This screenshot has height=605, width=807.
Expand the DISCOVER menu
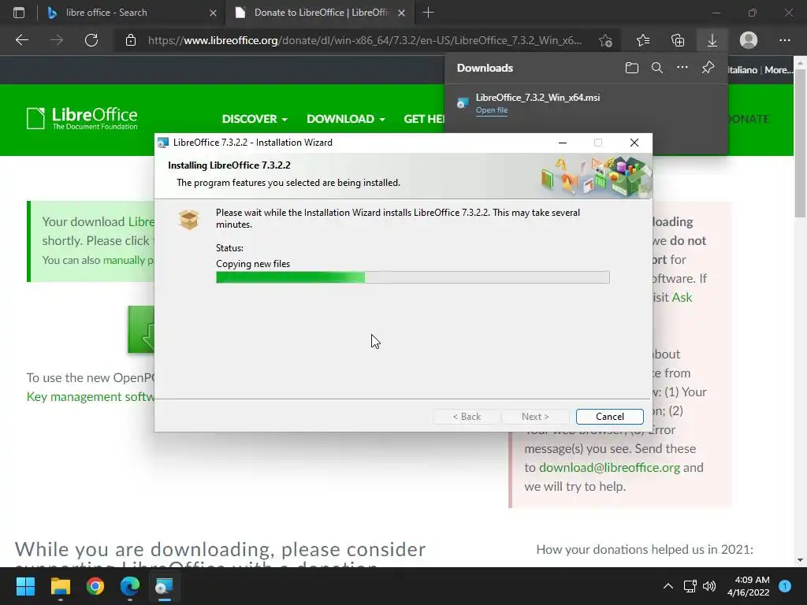255,119
